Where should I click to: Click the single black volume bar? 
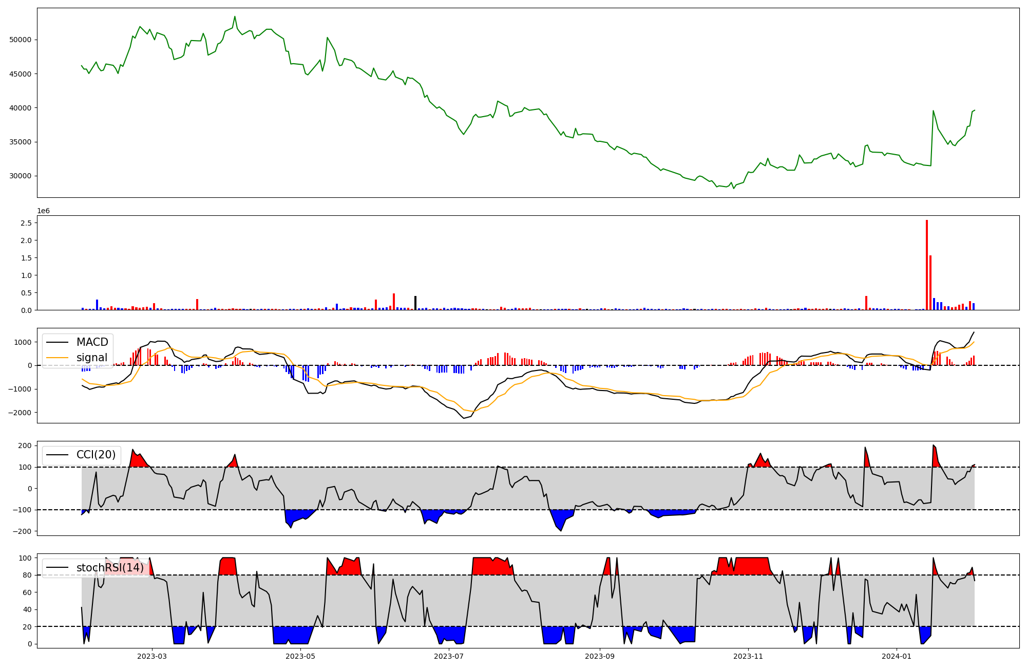pos(415,303)
